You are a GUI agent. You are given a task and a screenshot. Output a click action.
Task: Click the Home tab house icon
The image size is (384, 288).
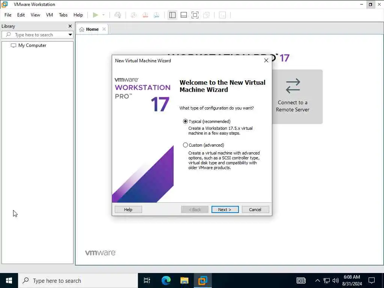(x=82, y=29)
